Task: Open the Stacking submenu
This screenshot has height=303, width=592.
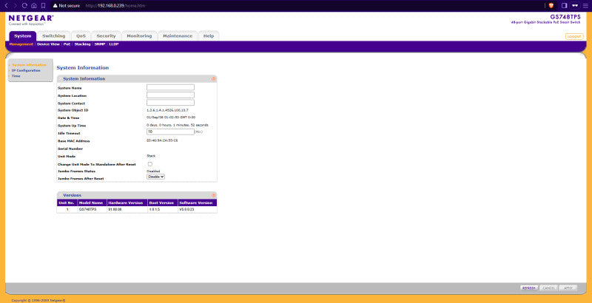Action: tap(82, 44)
